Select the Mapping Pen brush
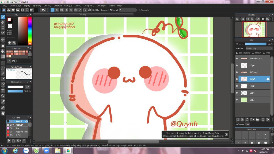This screenshot has width=274, height=154. point(17,132)
